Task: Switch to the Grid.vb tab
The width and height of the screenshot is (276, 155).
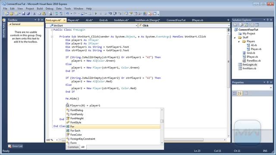Action: 103,20
